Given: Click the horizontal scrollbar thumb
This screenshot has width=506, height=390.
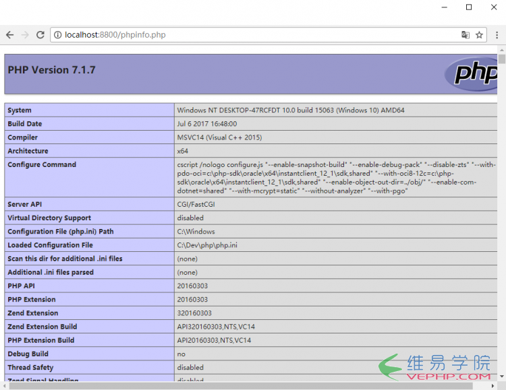Looking at the screenshot, I should (x=241, y=386).
